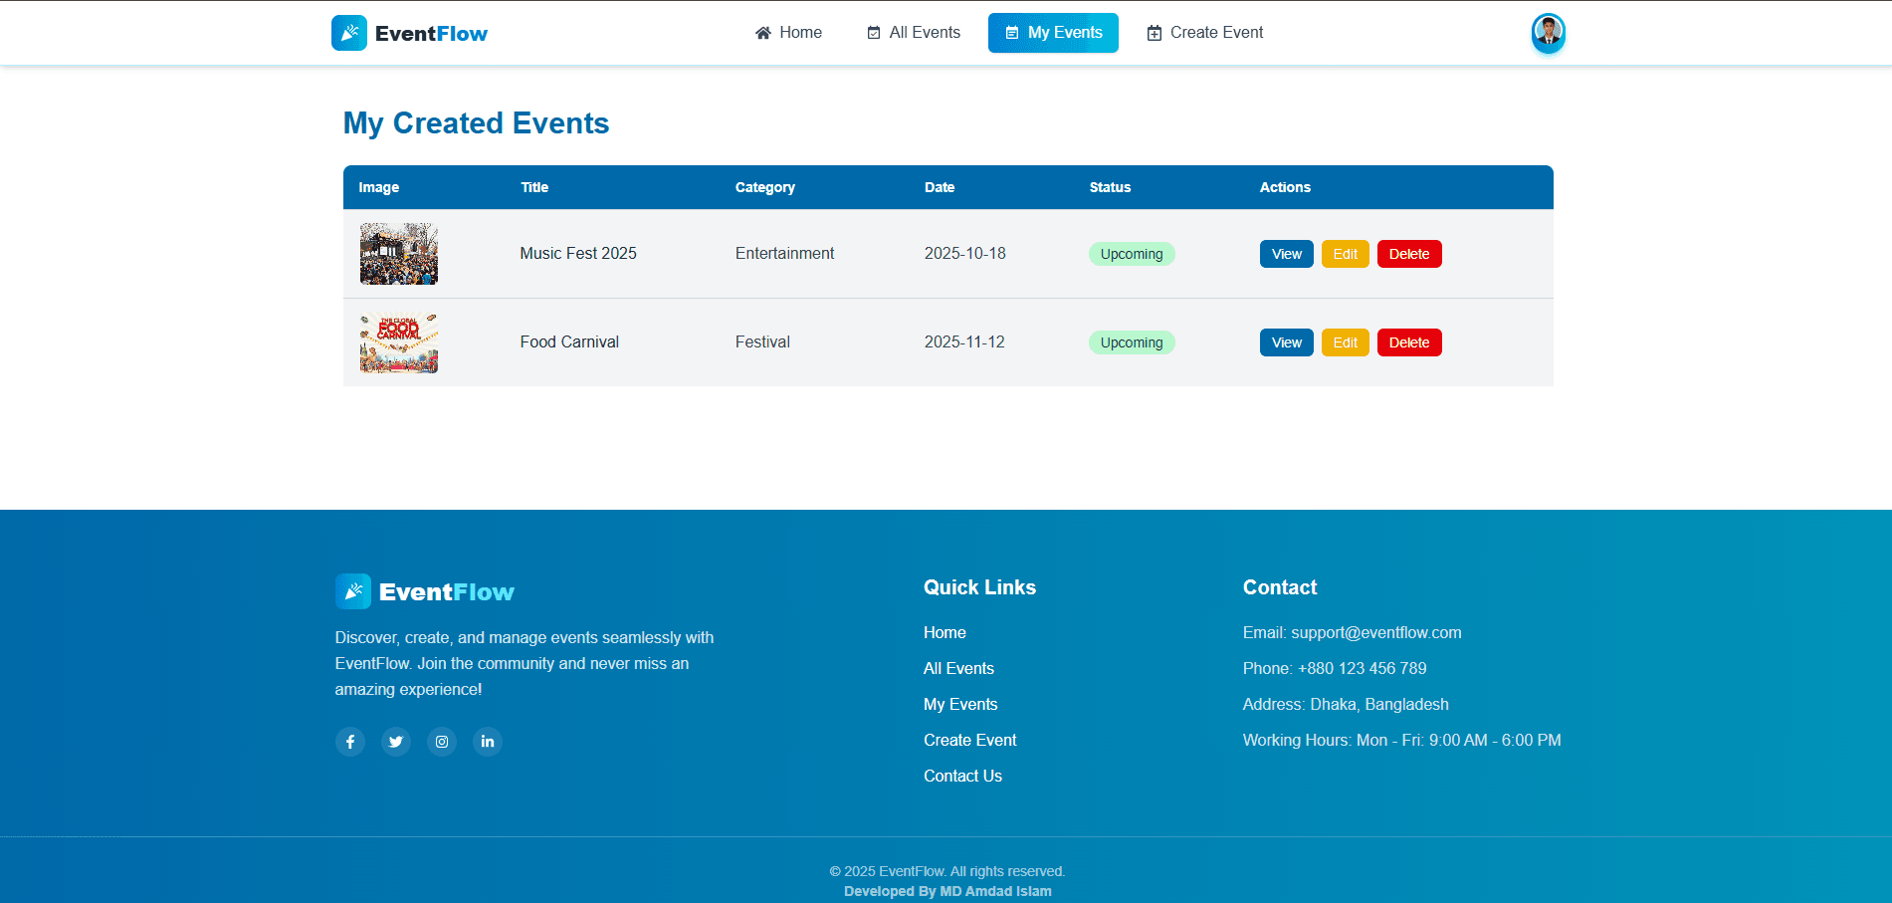Delete the Food Carnival event
The height and width of the screenshot is (903, 1892).
[1409, 342]
